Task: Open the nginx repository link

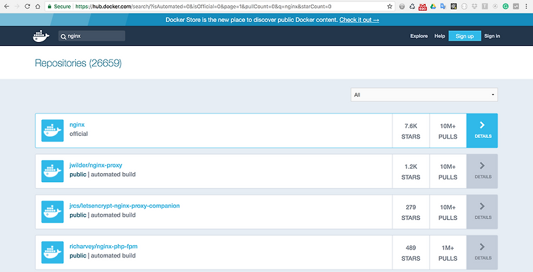Action: 77,125
